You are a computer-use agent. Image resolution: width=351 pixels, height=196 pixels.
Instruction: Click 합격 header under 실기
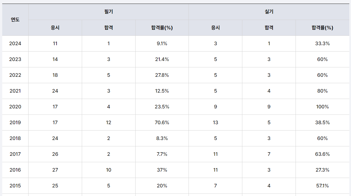coord(269,28)
